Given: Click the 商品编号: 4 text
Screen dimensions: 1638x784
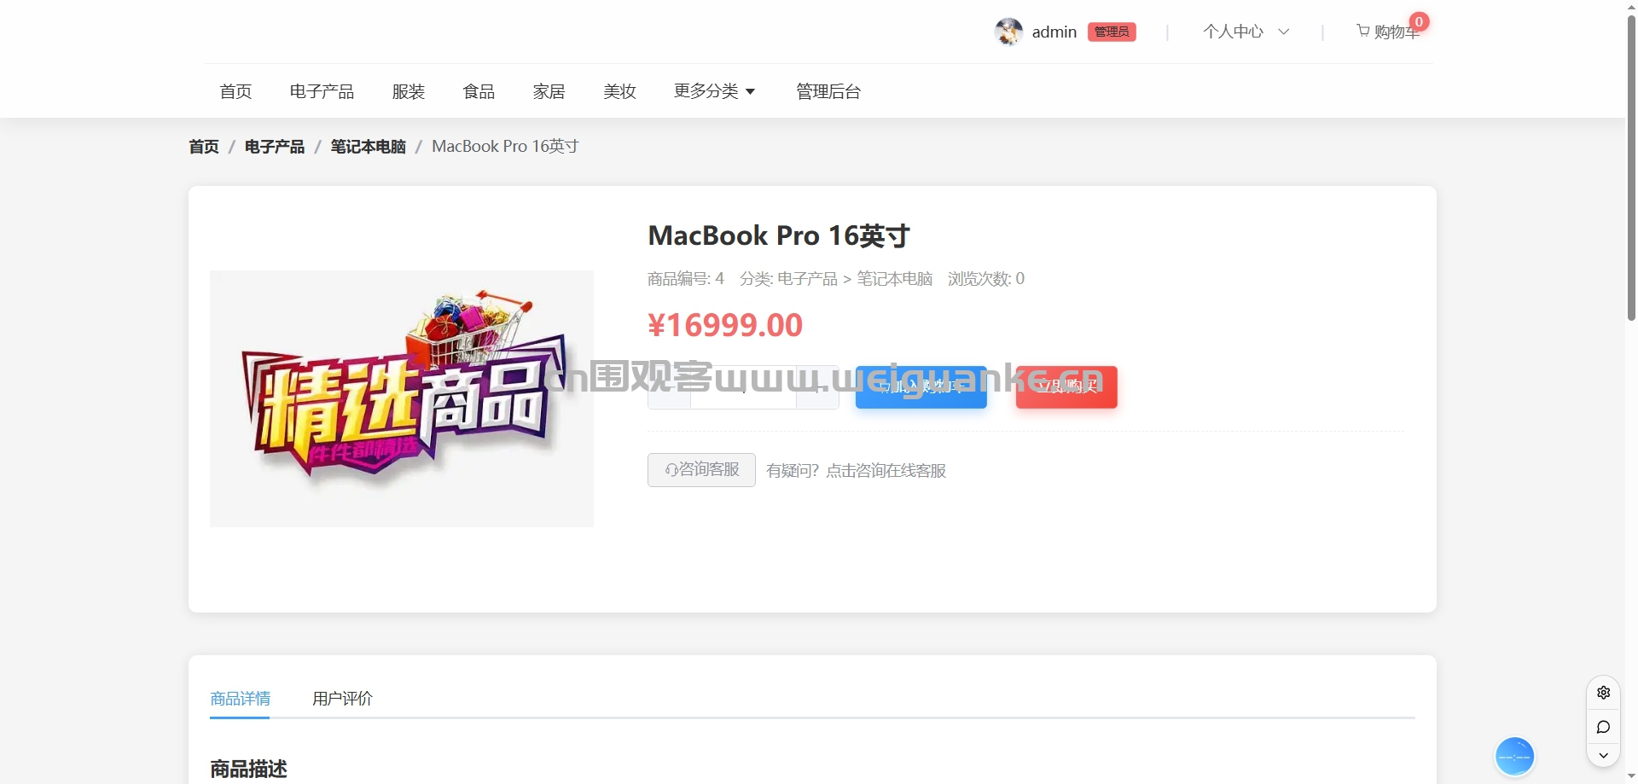Looking at the screenshot, I should coord(686,279).
